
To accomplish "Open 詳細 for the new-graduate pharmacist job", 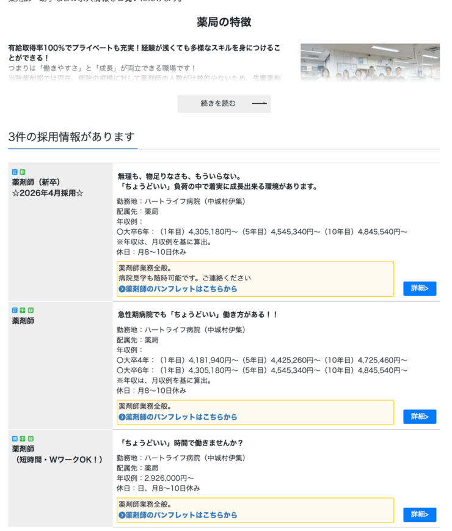I will pyautogui.click(x=420, y=288).
